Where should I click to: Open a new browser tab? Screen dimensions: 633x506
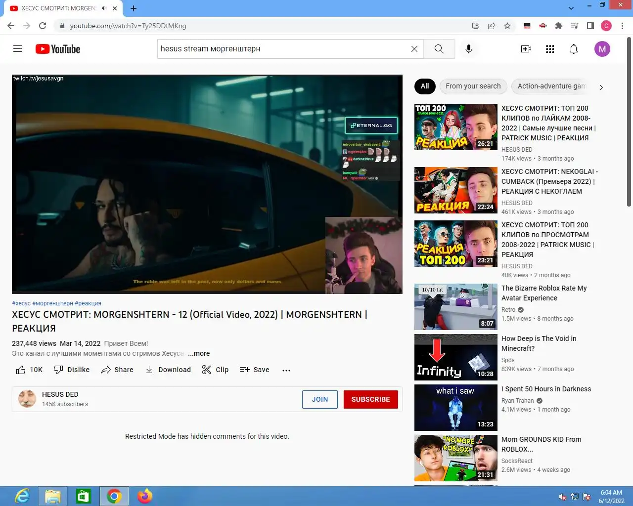pos(134,8)
